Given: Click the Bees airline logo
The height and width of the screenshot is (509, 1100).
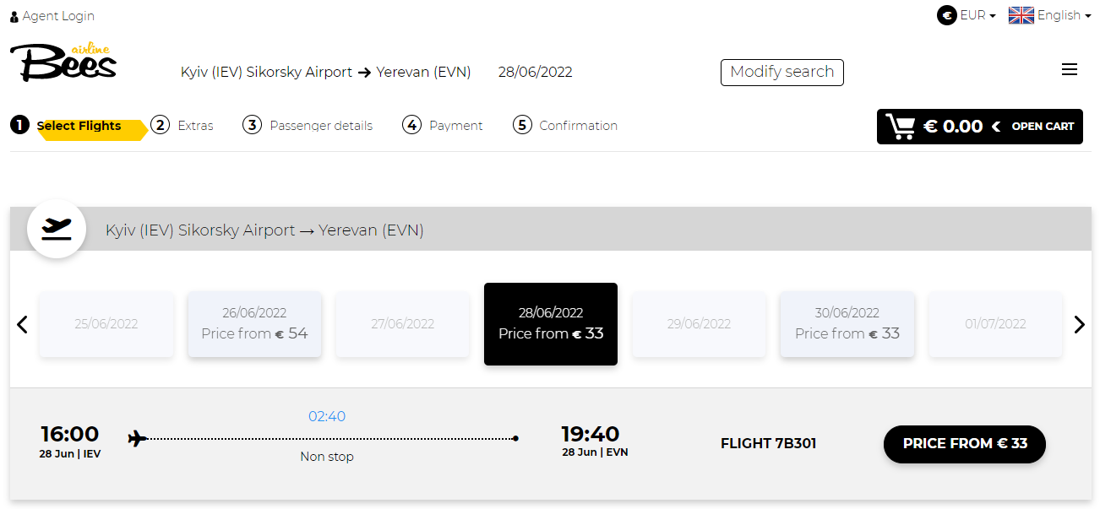Looking at the screenshot, I should [63, 63].
